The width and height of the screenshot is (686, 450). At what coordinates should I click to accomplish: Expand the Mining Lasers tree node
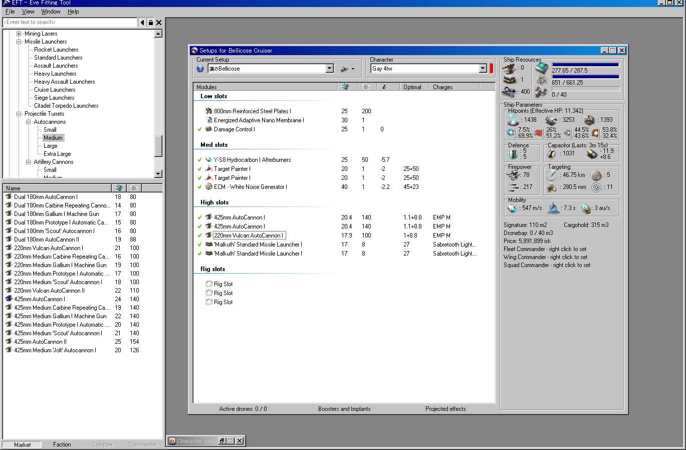19,34
